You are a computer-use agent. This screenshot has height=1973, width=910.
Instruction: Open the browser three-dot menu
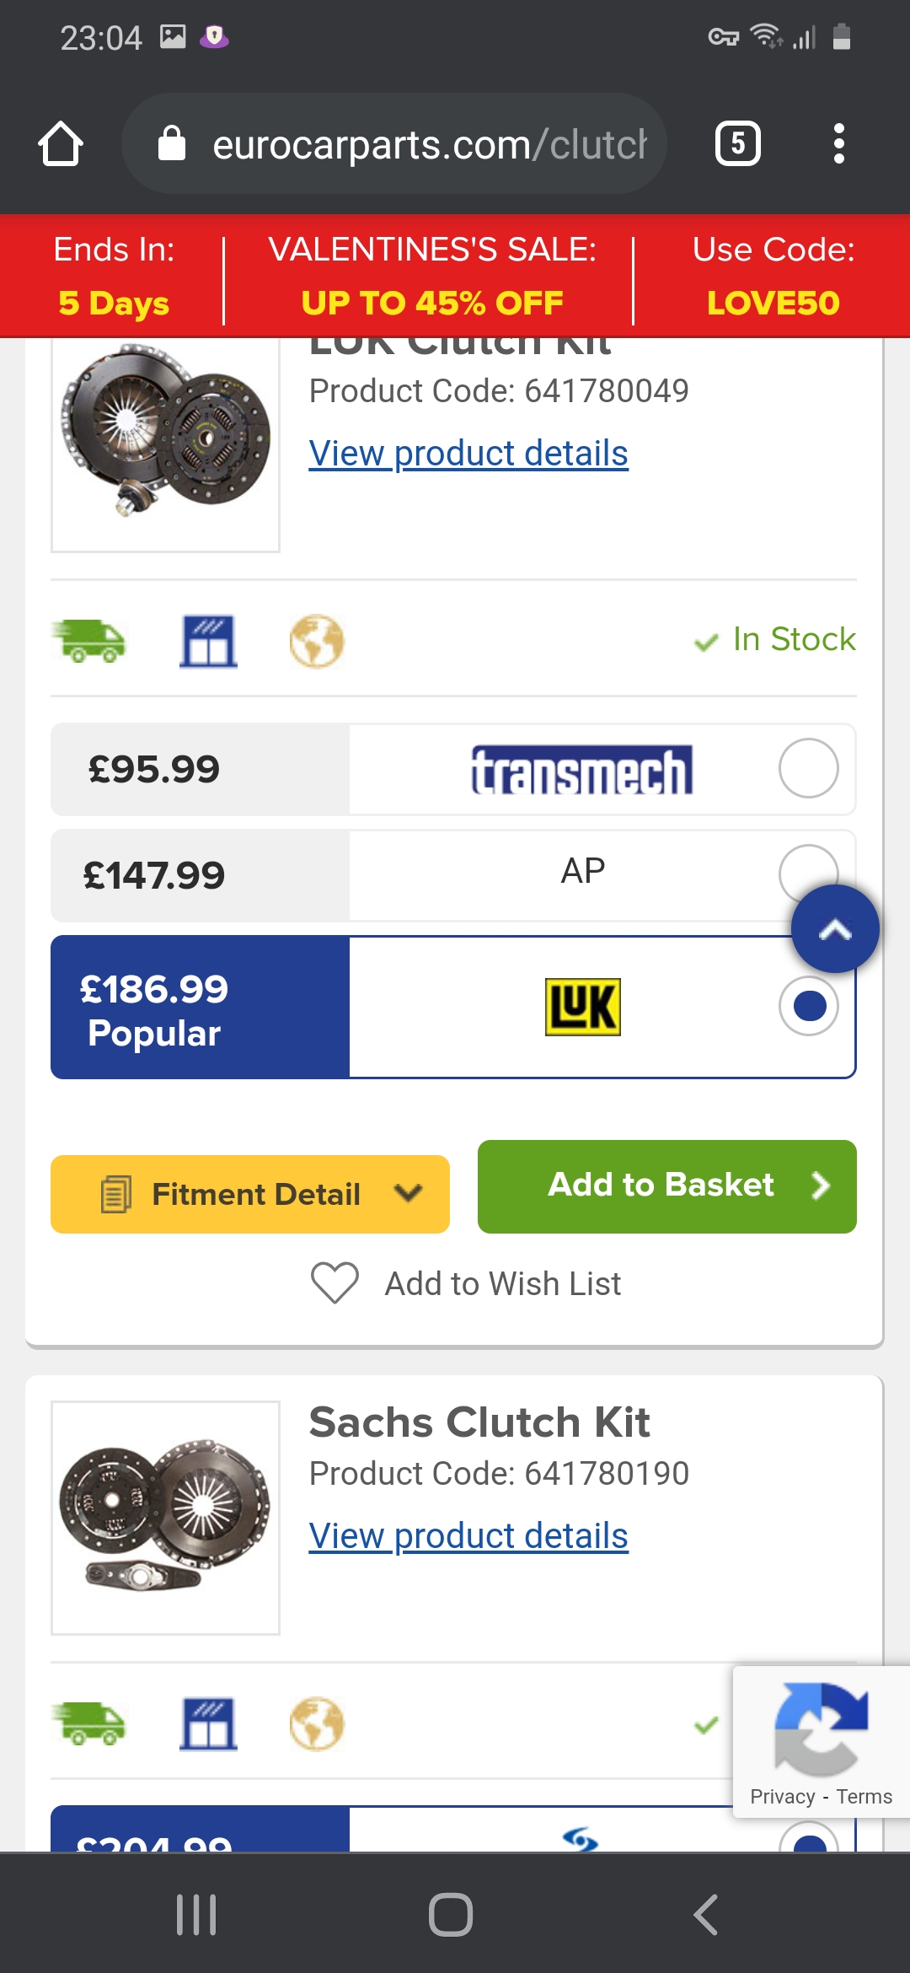coord(838,144)
